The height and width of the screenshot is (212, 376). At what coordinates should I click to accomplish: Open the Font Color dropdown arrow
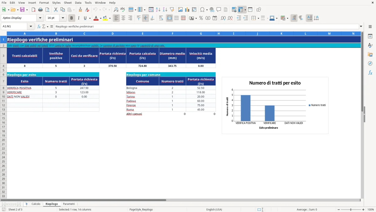pyautogui.click(x=101, y=18)
